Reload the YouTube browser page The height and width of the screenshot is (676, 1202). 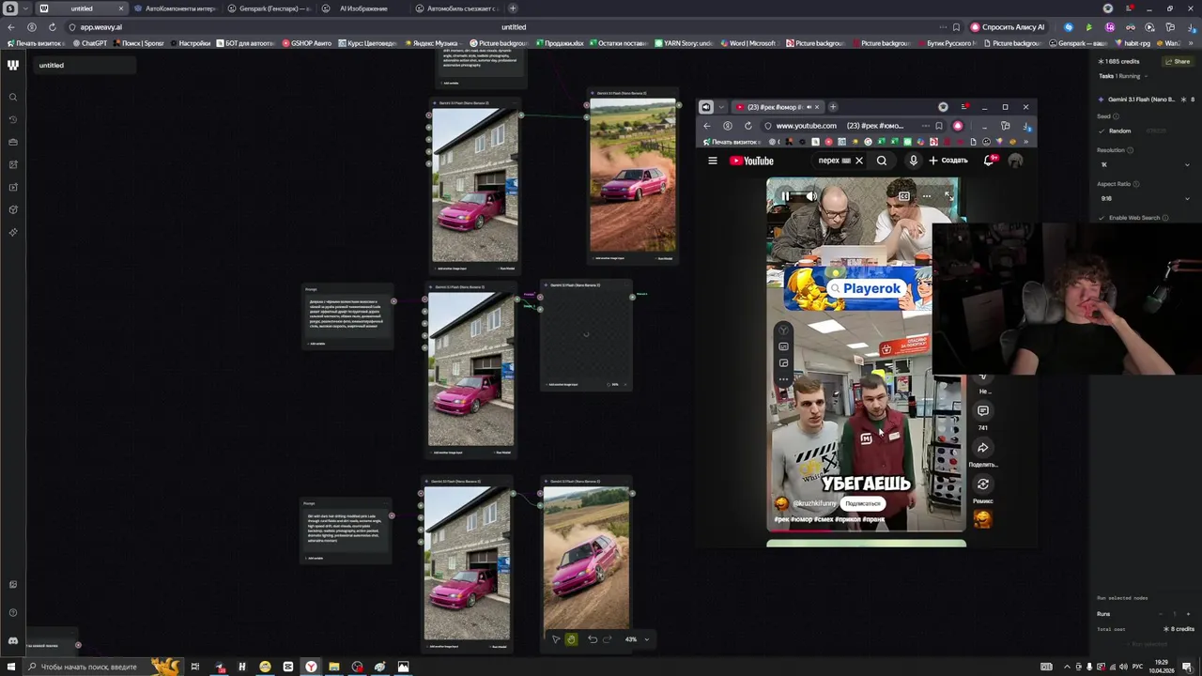tap(748, 126)
